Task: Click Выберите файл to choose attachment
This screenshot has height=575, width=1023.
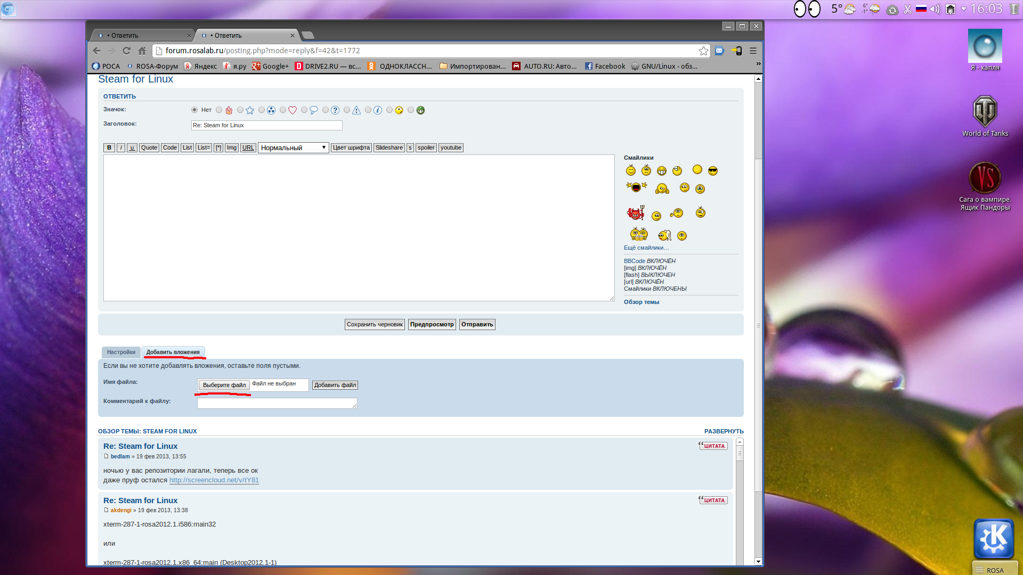Action: pos(224,385)
